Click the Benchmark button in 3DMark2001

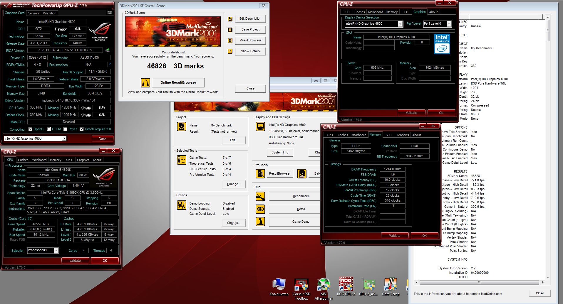(x=294, y=196)
